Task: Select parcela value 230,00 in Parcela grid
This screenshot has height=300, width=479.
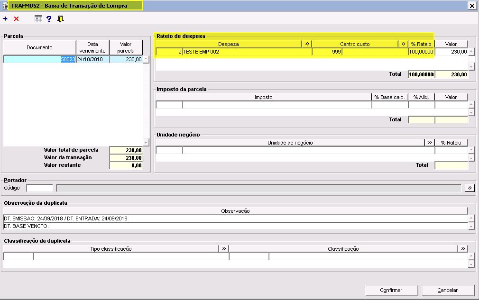Action: (x=126, y=59)
